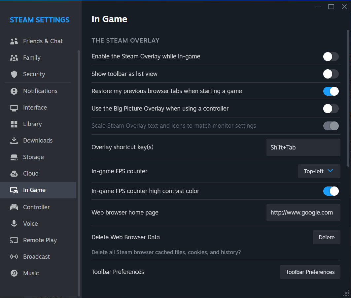Enable the Steam Overlay while in-game
This screenshot has height=298, width=351.
point(331,57)
